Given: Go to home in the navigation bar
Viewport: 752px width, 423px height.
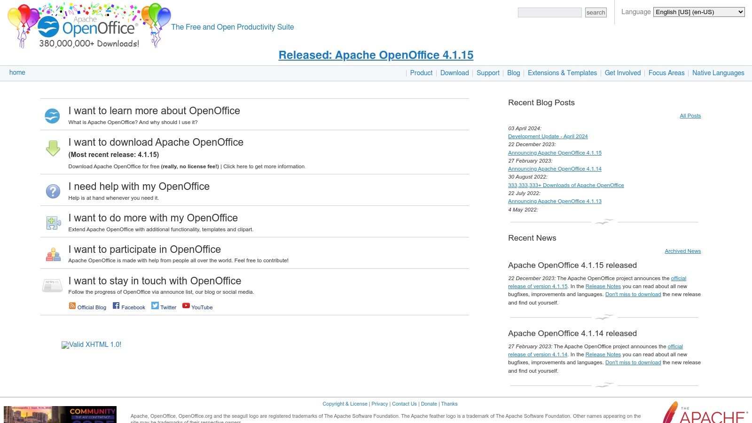Looking at the screenshot, I should coord(17,72).
